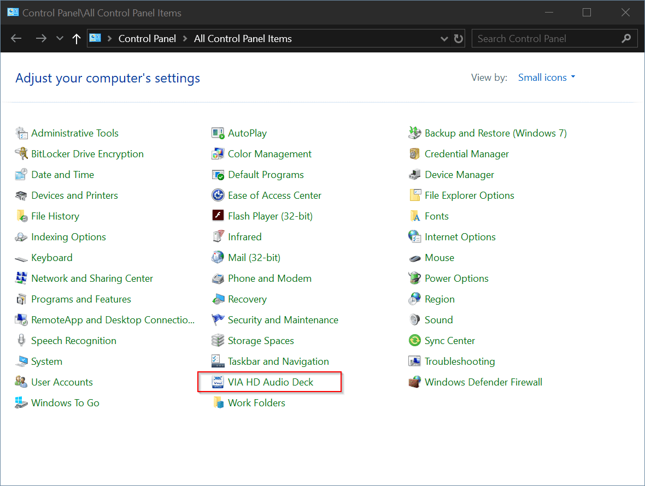The image size is (645, 486).
Task: Open Storage Spaces
Action: (x=261, y=340)
